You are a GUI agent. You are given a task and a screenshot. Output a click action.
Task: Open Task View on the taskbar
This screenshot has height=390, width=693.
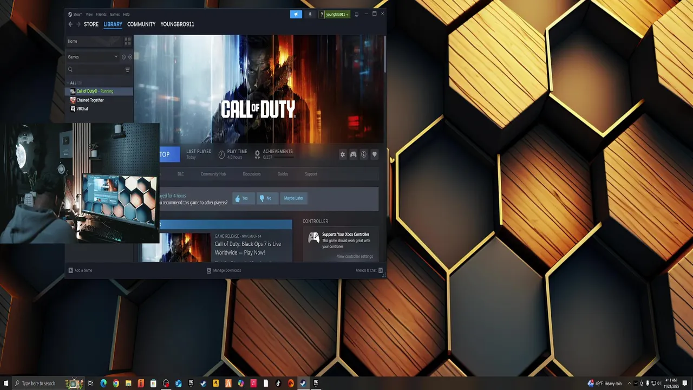[90, 383]
